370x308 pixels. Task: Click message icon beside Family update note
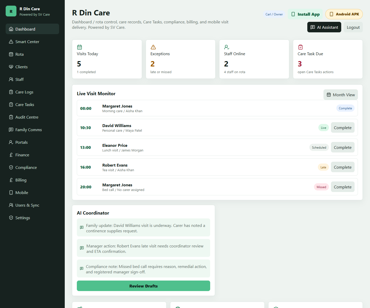[x=82, y=227]
